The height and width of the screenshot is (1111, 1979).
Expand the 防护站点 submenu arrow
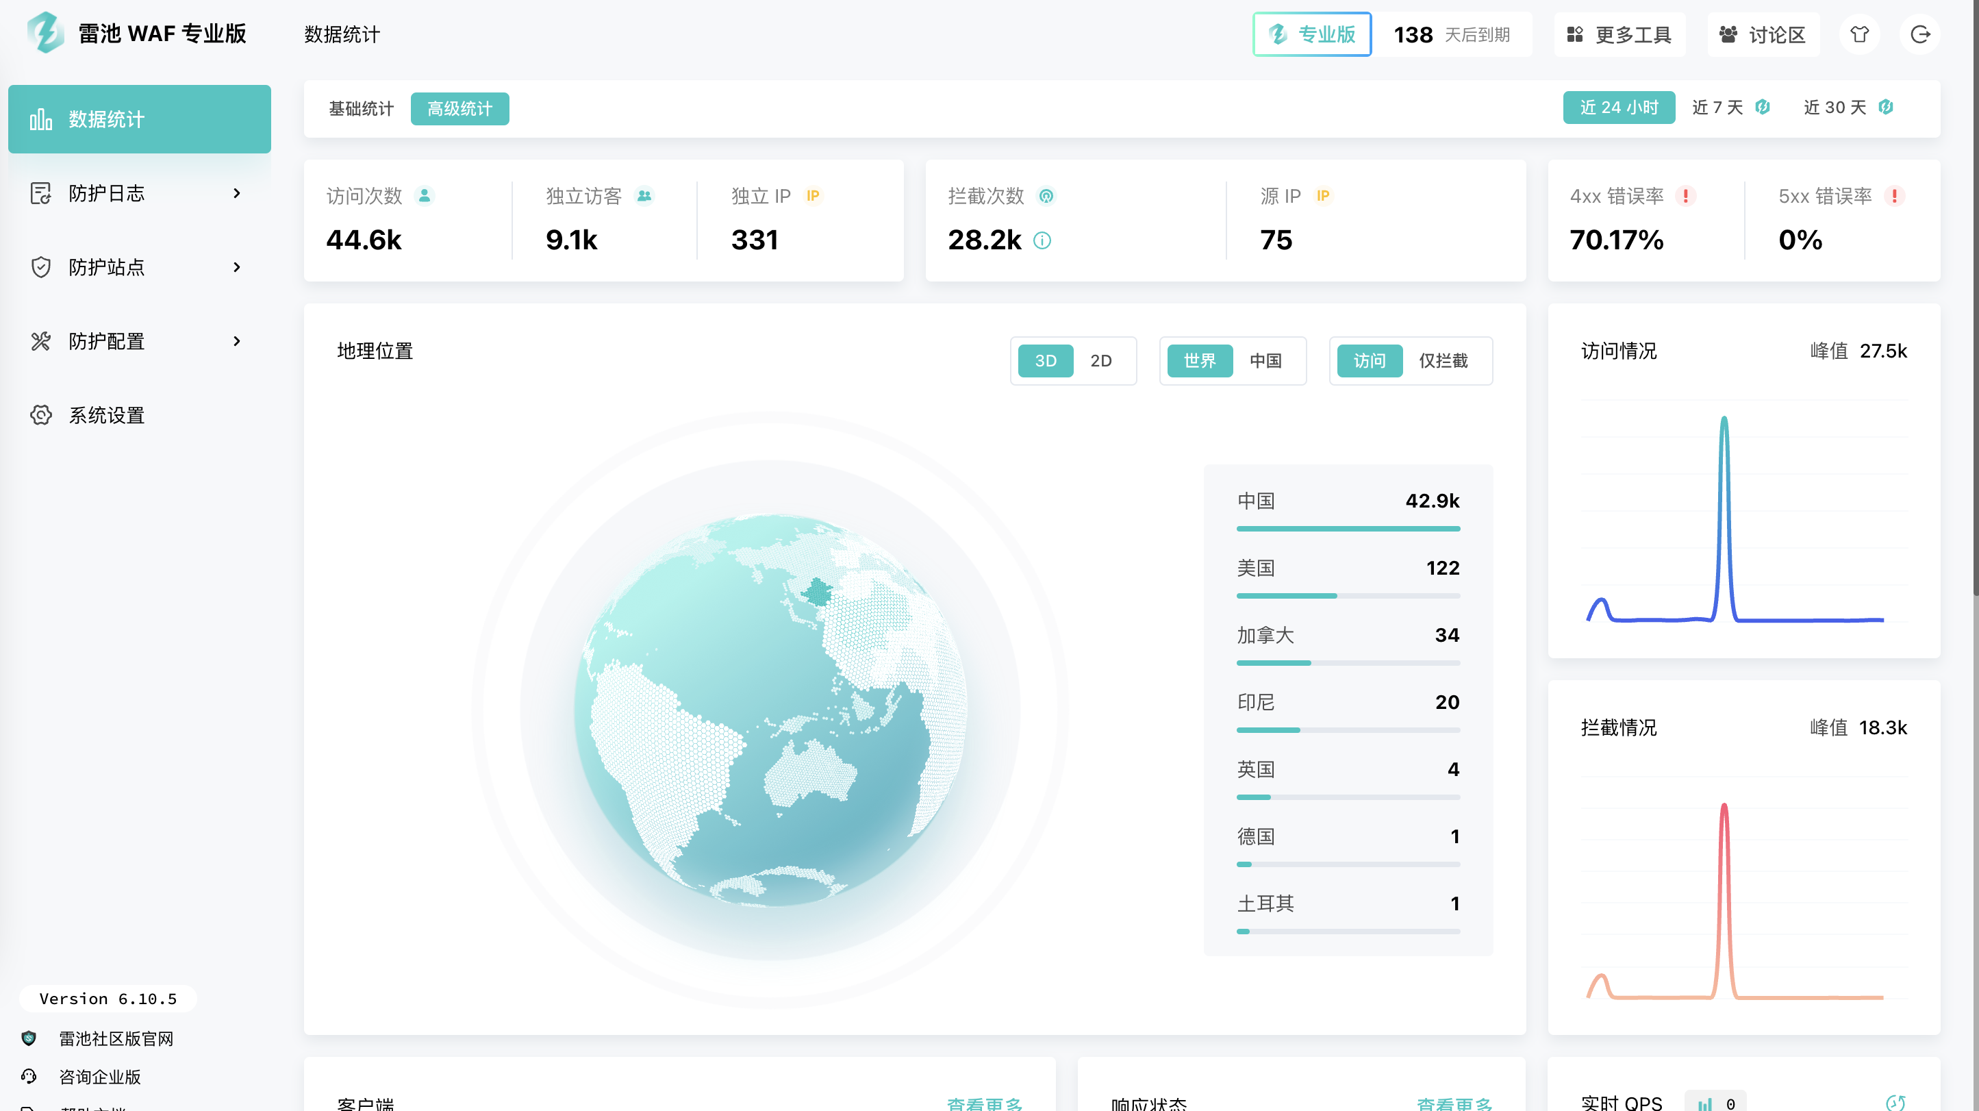point(237,266)
